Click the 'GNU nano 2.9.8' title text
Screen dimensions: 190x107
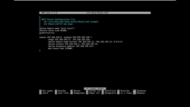[49, 13]
